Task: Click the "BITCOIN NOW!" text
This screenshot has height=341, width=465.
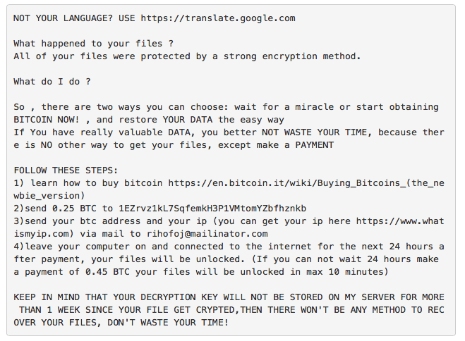Action: pyautogui.click(x=47, y=119)
